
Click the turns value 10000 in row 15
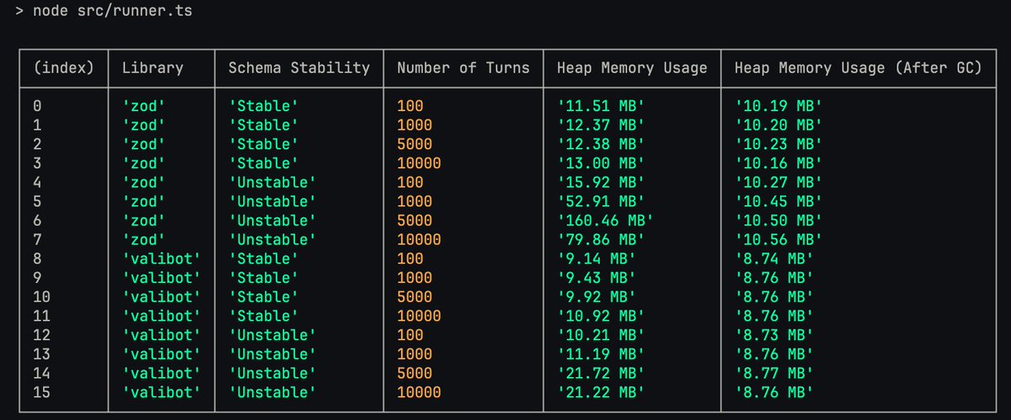419,392
